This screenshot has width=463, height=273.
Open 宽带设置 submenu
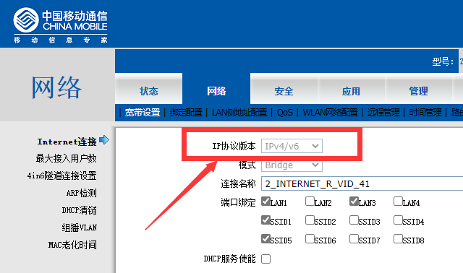142,113
